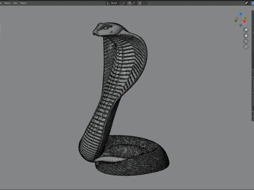Click the bright green Y axis on gizmo
254x190 pixels.
[x=246, y=18]
